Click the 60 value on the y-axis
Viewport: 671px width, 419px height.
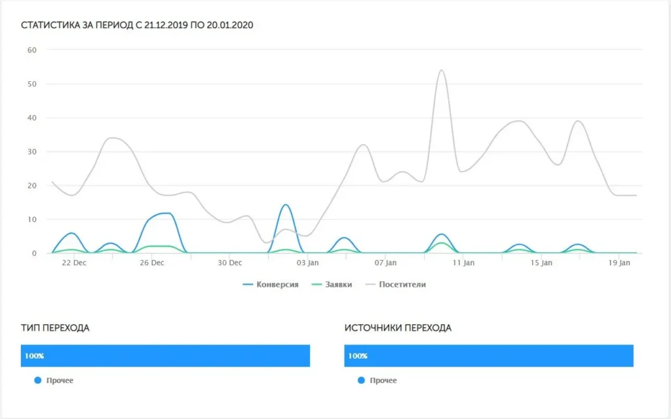point(32,50)
